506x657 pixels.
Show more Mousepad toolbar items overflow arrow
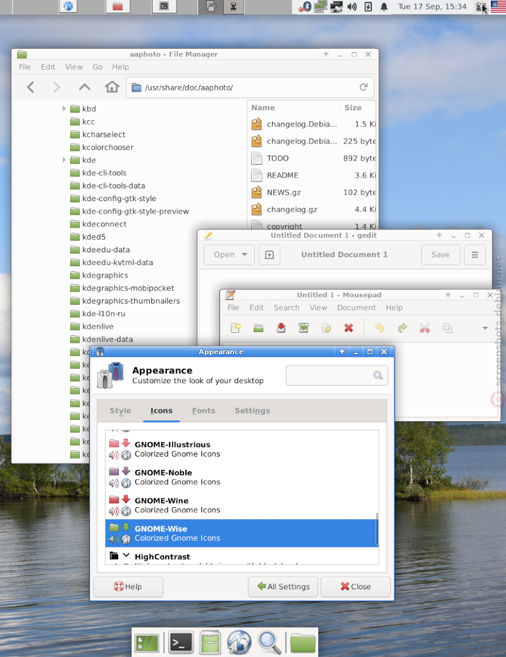[x=485, y=328]
